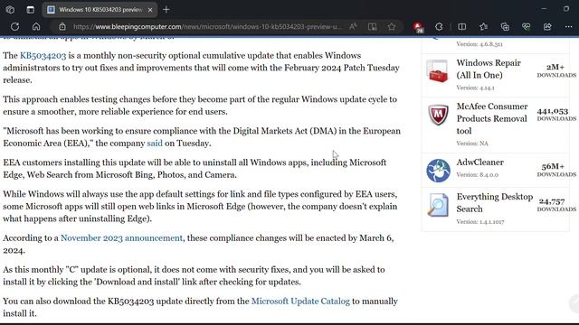The image size is (579, 325).
Task: Click 'Version: 1.4.1.1017' under Everything Desktop Search
Action: [480, 222]
